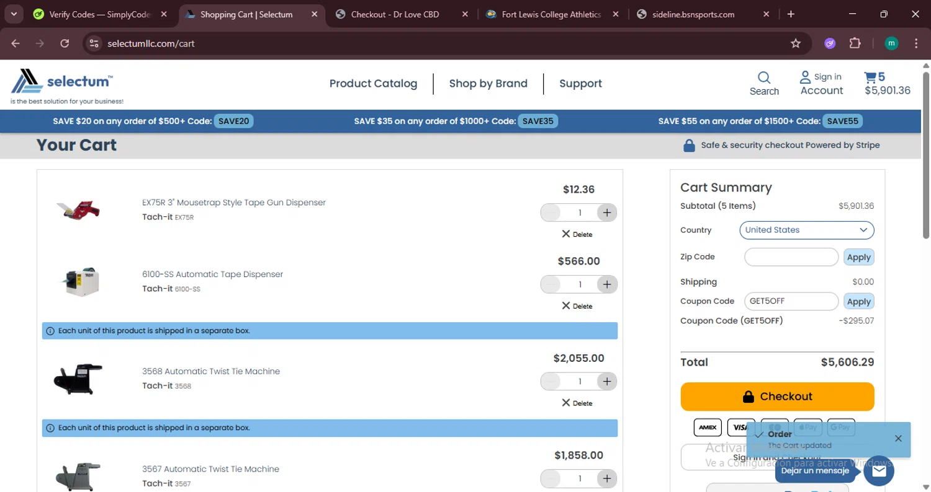The height and width of the screenshot is (492, 931).
Task: Open Product Catalog menu
Action: coord(373,84)
